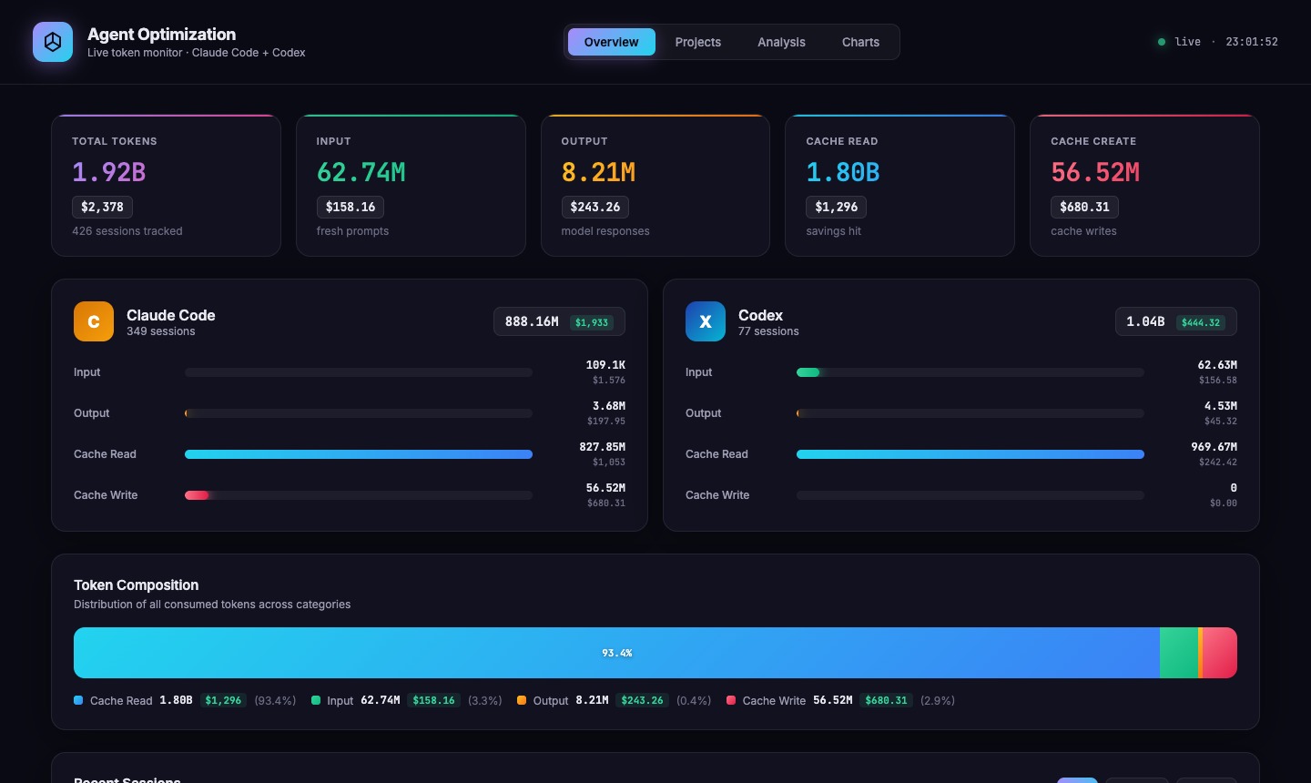Click Claude Code 109.1K input value
This screenshot has height=783, width=1311.
click(x=605, y=365)
